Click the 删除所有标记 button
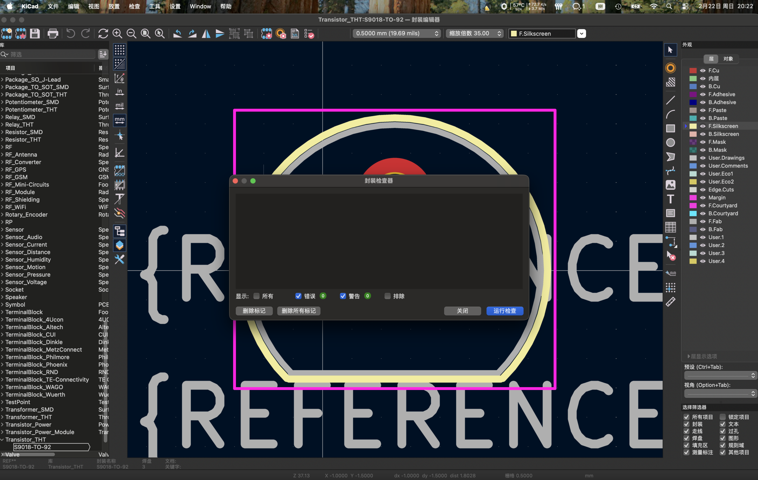 (x=298, y=311)
